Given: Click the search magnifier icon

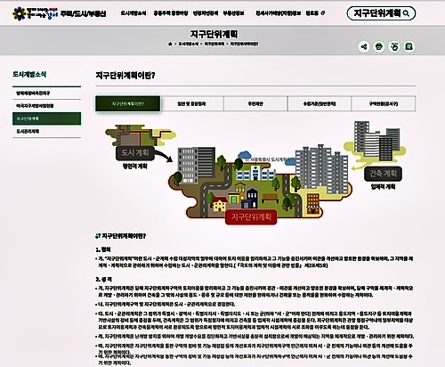Looking at the screenshot, I should (x=407, y=13).
